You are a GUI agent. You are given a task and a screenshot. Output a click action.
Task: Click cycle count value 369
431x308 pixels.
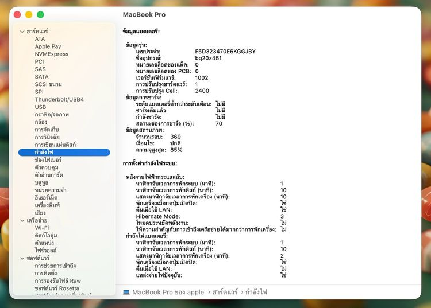point(175,137)
